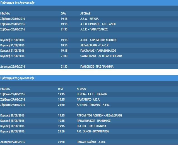The height and width of the screenshot is (145, 178).
Task: Click 21:30 time of Α.Ε.Κ. - ΠΑΝΑΙΤΩΛΙΚΟΣ
Action: pyautogui.click(x=64, y=29)
